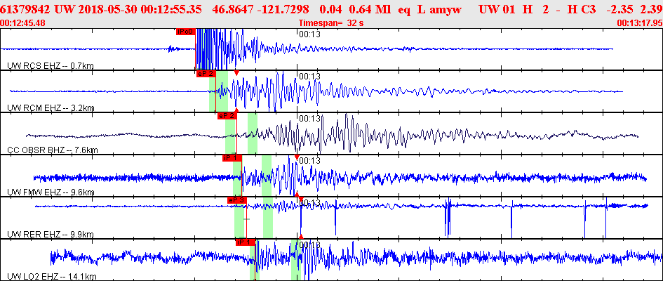Click the later green window on LO2 trace

[x=296, y=260]
